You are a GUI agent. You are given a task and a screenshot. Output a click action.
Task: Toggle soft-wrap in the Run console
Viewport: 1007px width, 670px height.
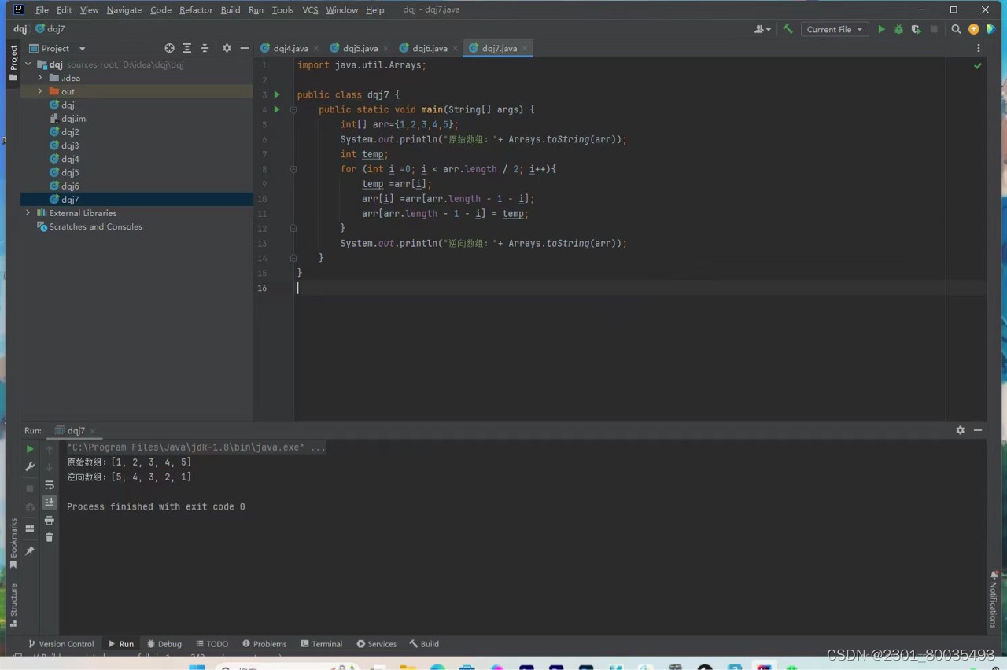50,484
